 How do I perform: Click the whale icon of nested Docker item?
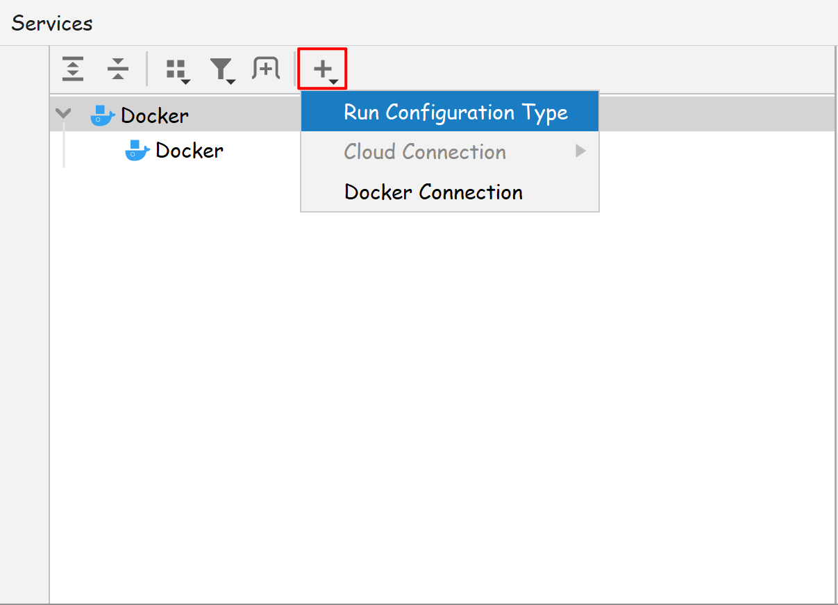pyautogui.click(x=137, y=150)
